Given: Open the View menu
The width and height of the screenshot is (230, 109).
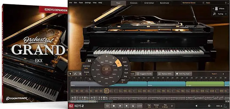Looking at the screenshot, I should (x=95, y=3).
